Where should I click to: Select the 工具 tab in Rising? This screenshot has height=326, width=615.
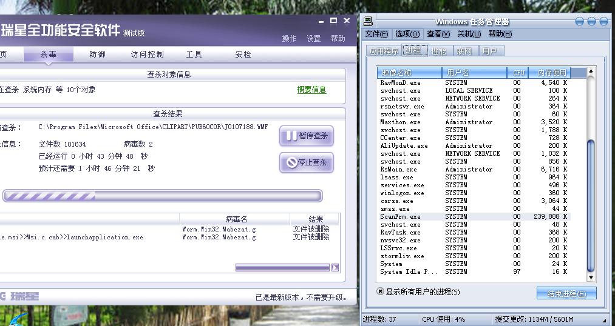[194, 55]
